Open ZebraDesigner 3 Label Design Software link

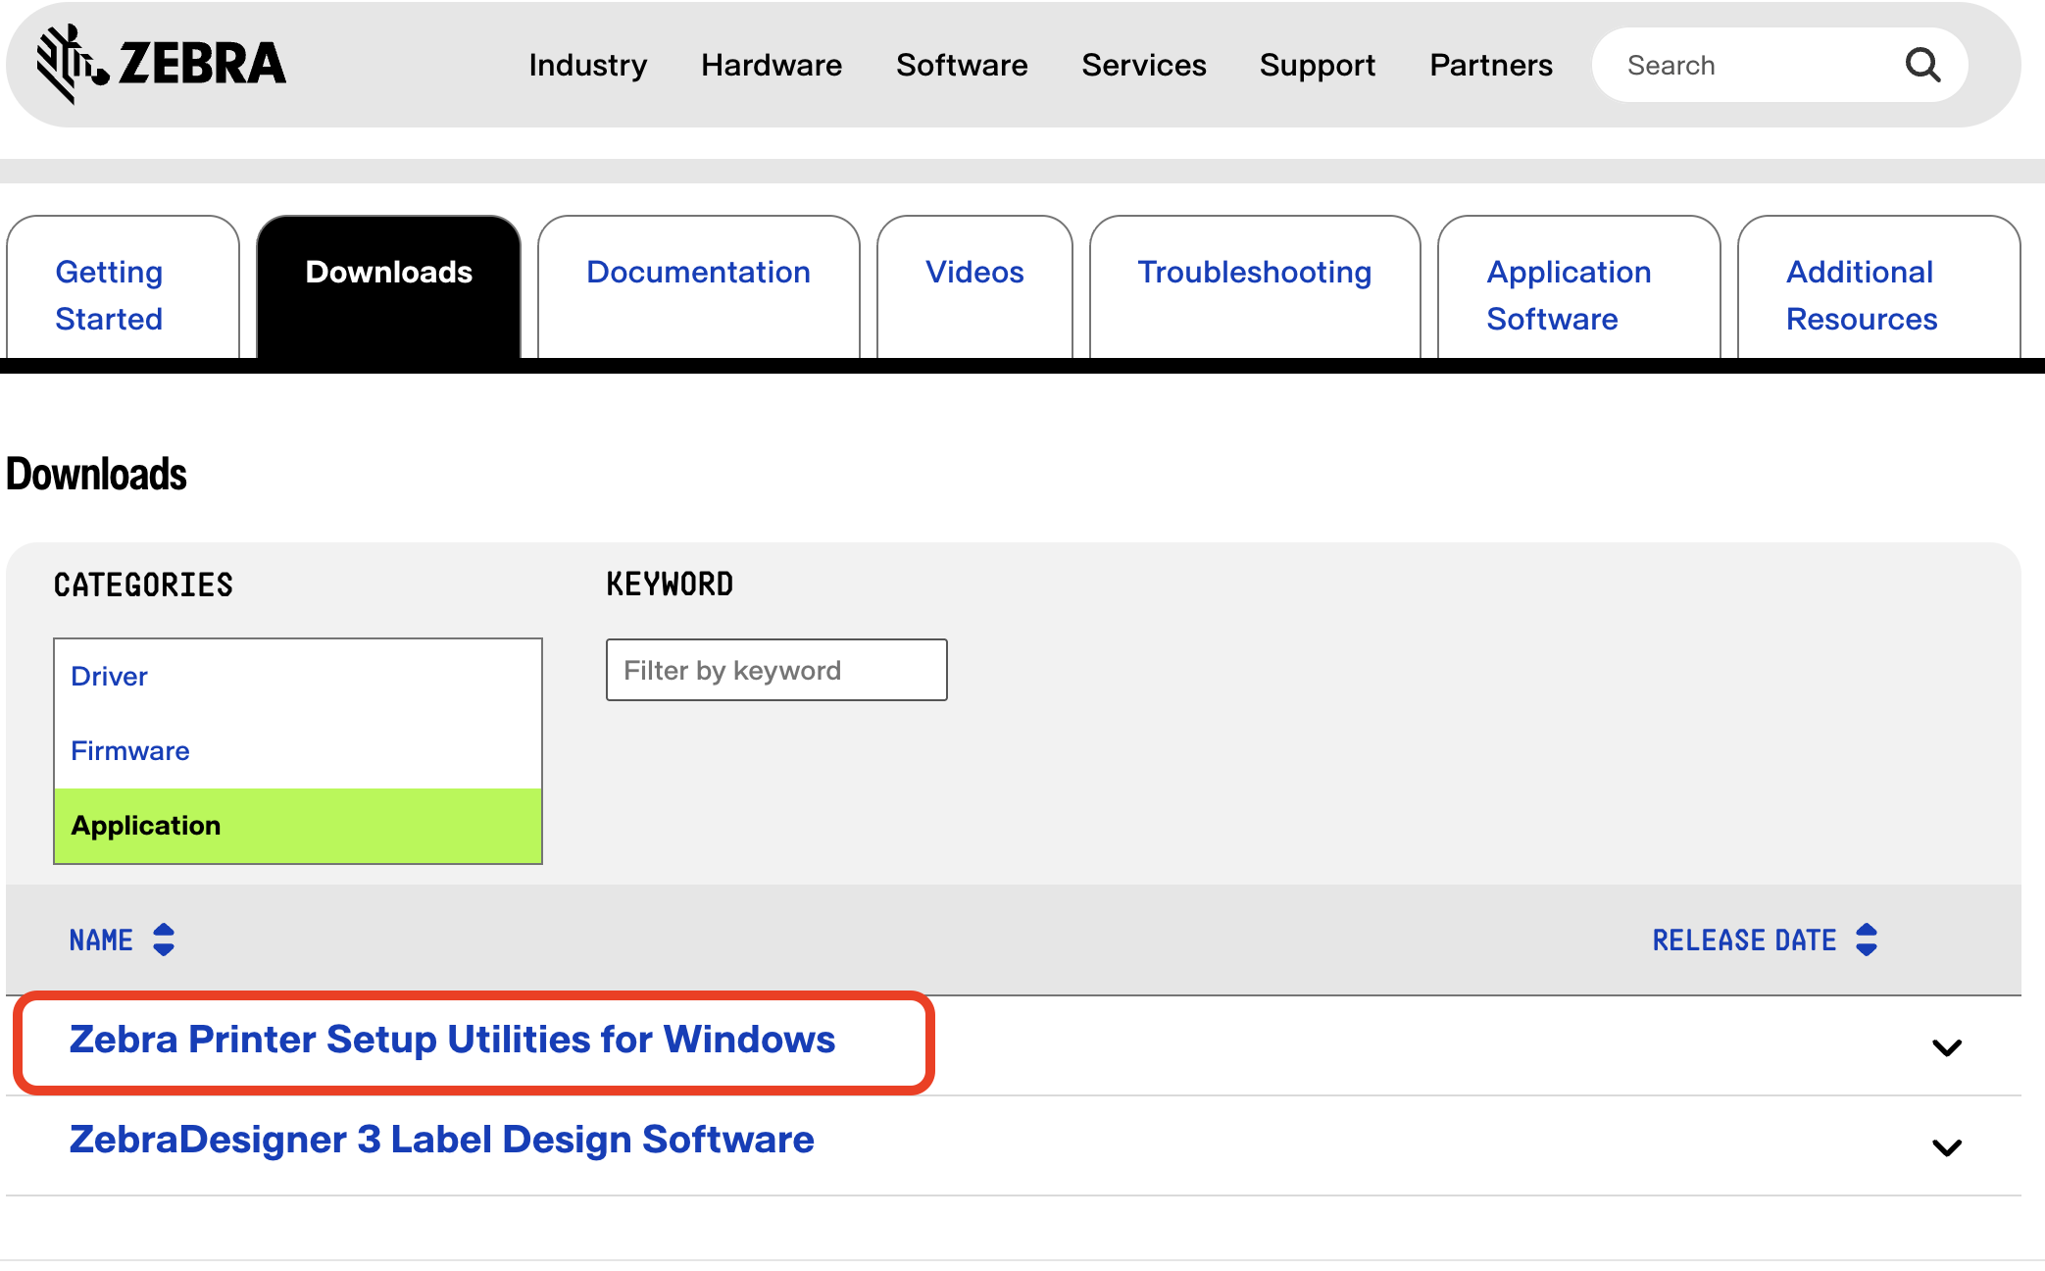click(441, 1140)
